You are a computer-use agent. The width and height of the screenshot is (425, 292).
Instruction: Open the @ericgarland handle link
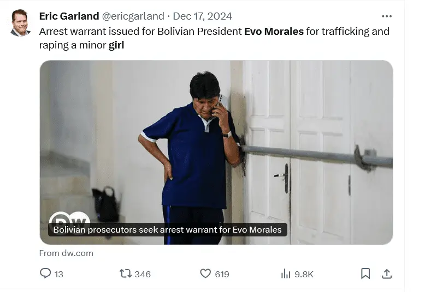(133, 16)
